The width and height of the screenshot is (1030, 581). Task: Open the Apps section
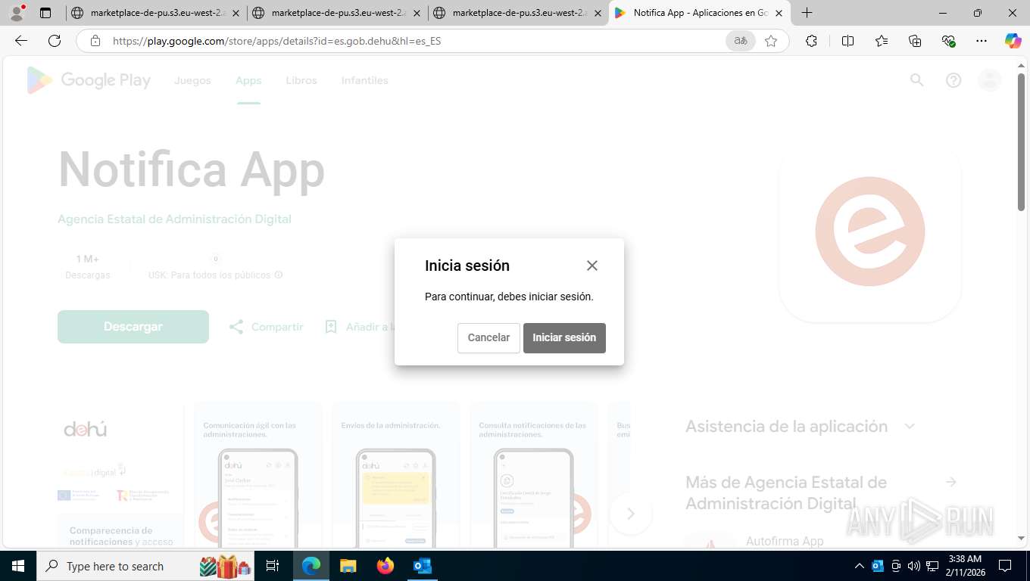click(x=248, y=80)
